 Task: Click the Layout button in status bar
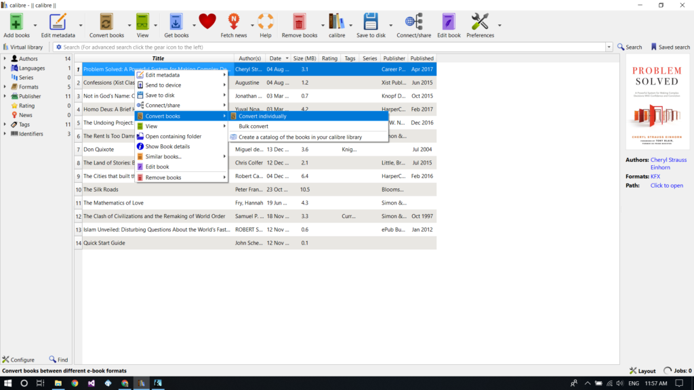click(x=642, y=371)
